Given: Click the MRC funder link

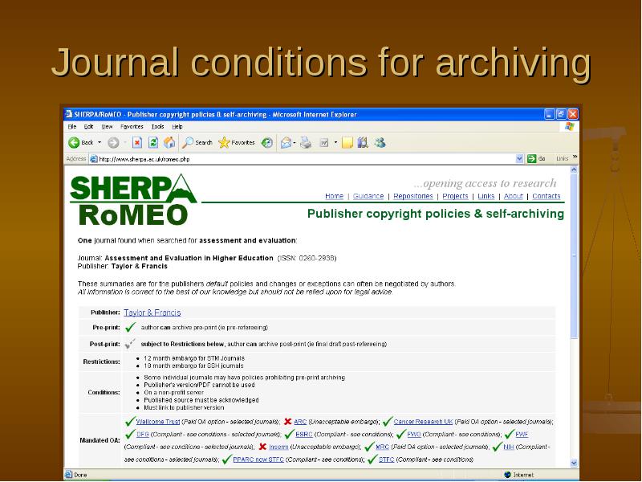Looking at the screenshot, I should (x=383, y=447).
